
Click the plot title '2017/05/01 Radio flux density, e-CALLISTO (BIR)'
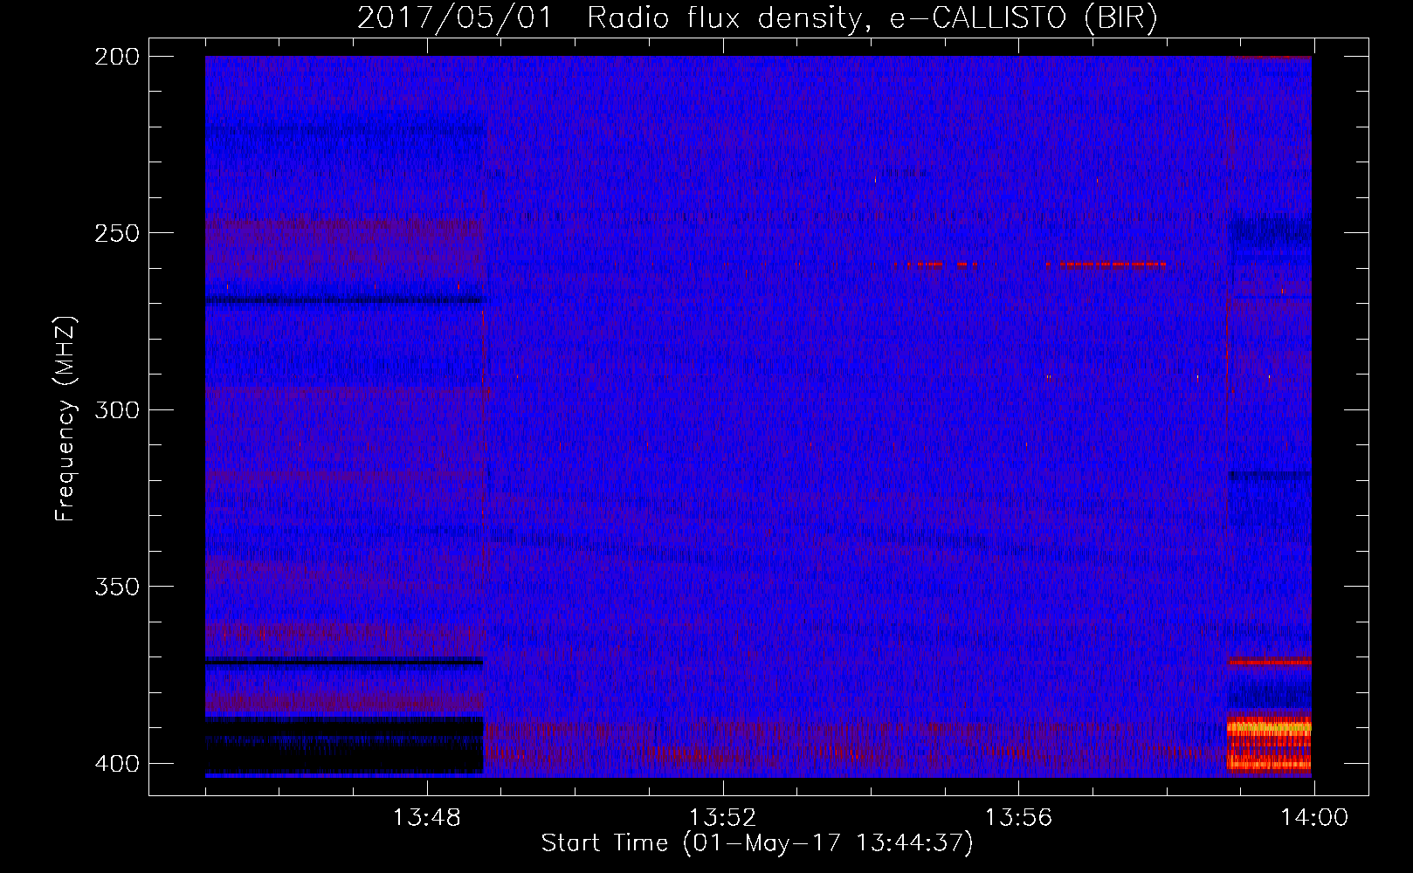pyautogui.click(x=757, y=17)
